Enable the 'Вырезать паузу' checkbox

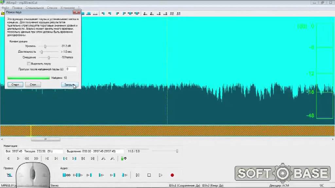click(x=29, y=64)
